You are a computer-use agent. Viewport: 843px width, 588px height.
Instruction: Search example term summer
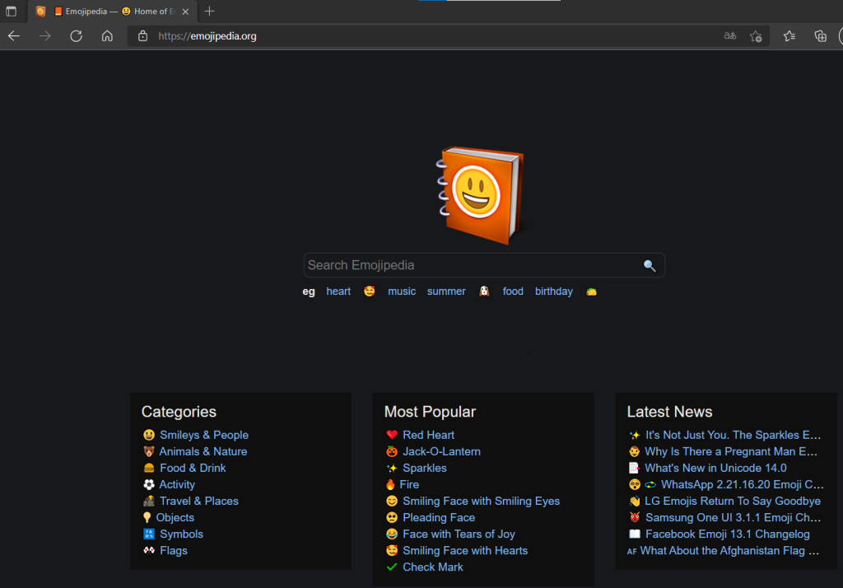tap(446, 292)
